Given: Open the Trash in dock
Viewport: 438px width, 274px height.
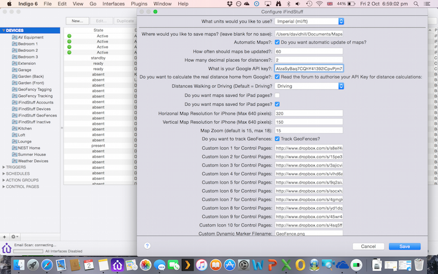Looking at the screenshot, I should point(419,264).
